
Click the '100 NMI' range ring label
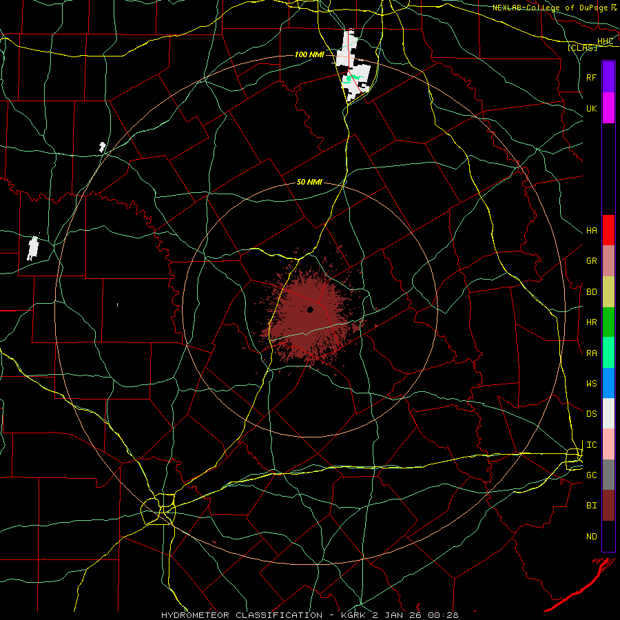(309, 54)
